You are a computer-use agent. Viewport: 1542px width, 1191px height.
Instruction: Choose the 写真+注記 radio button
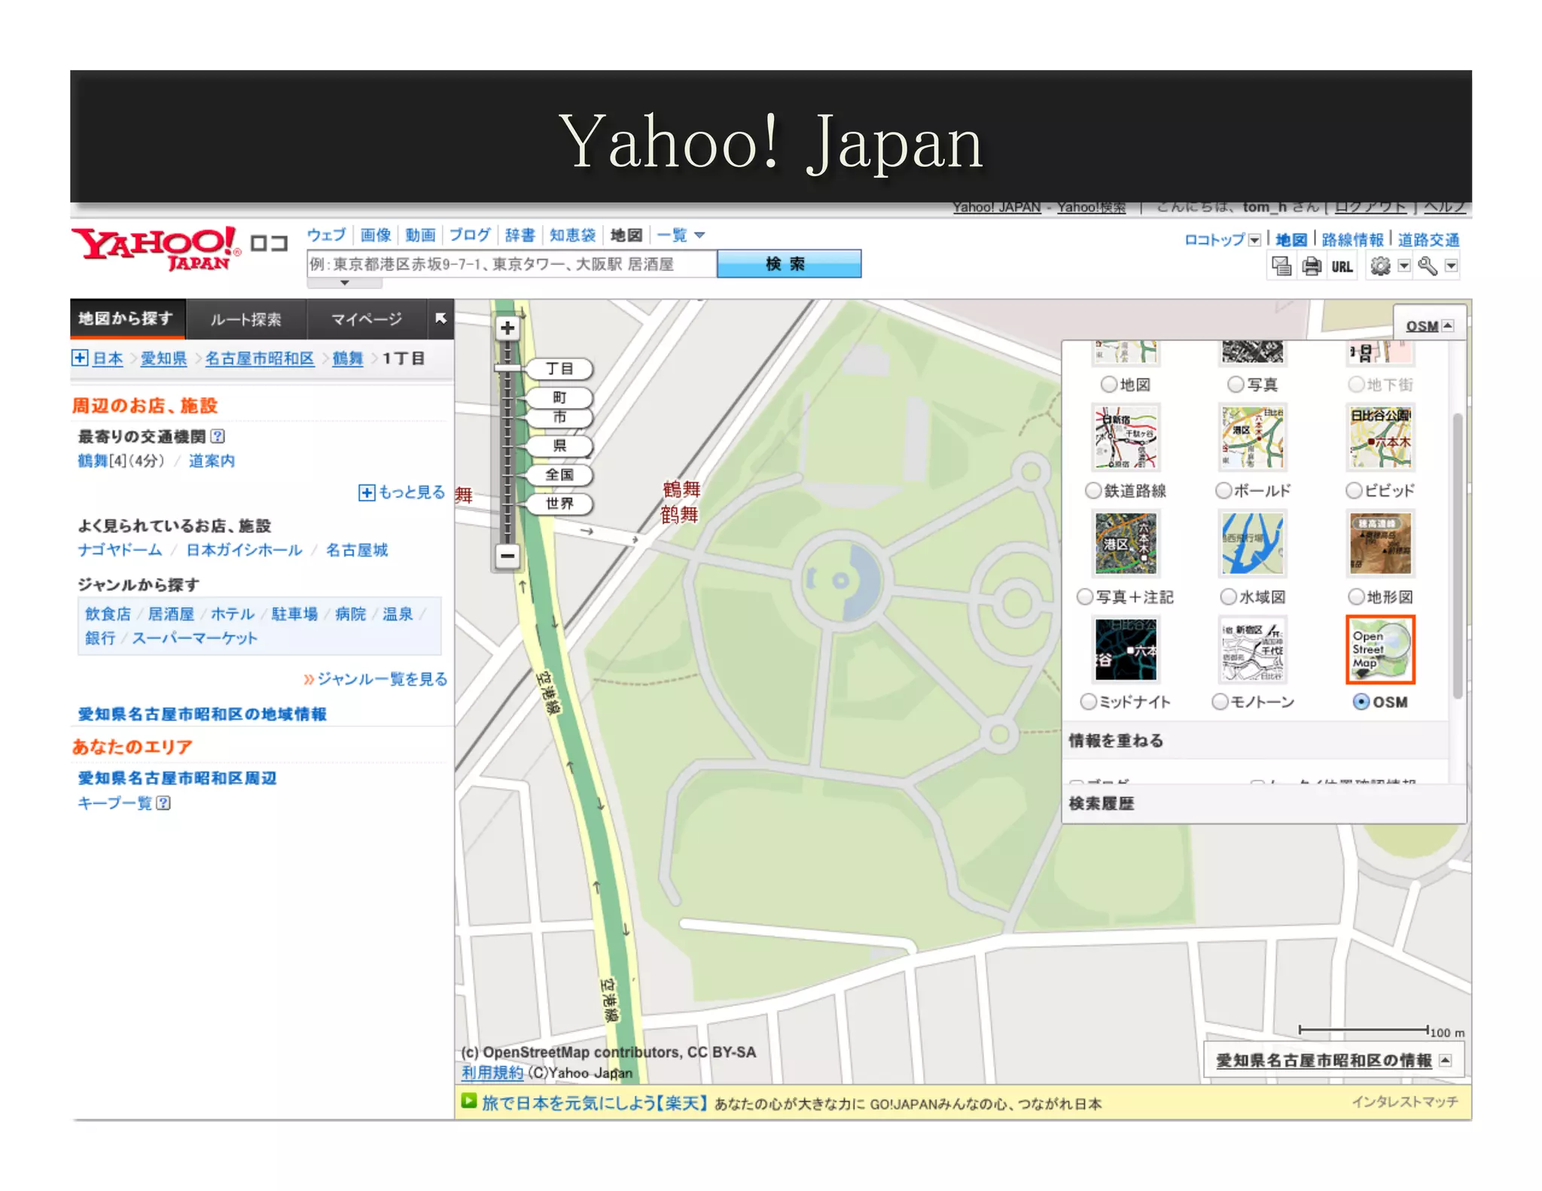point(1085,597)
